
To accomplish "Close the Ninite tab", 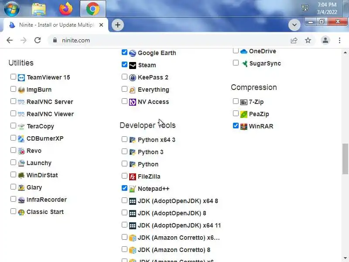I will click(x=101, y=25).
